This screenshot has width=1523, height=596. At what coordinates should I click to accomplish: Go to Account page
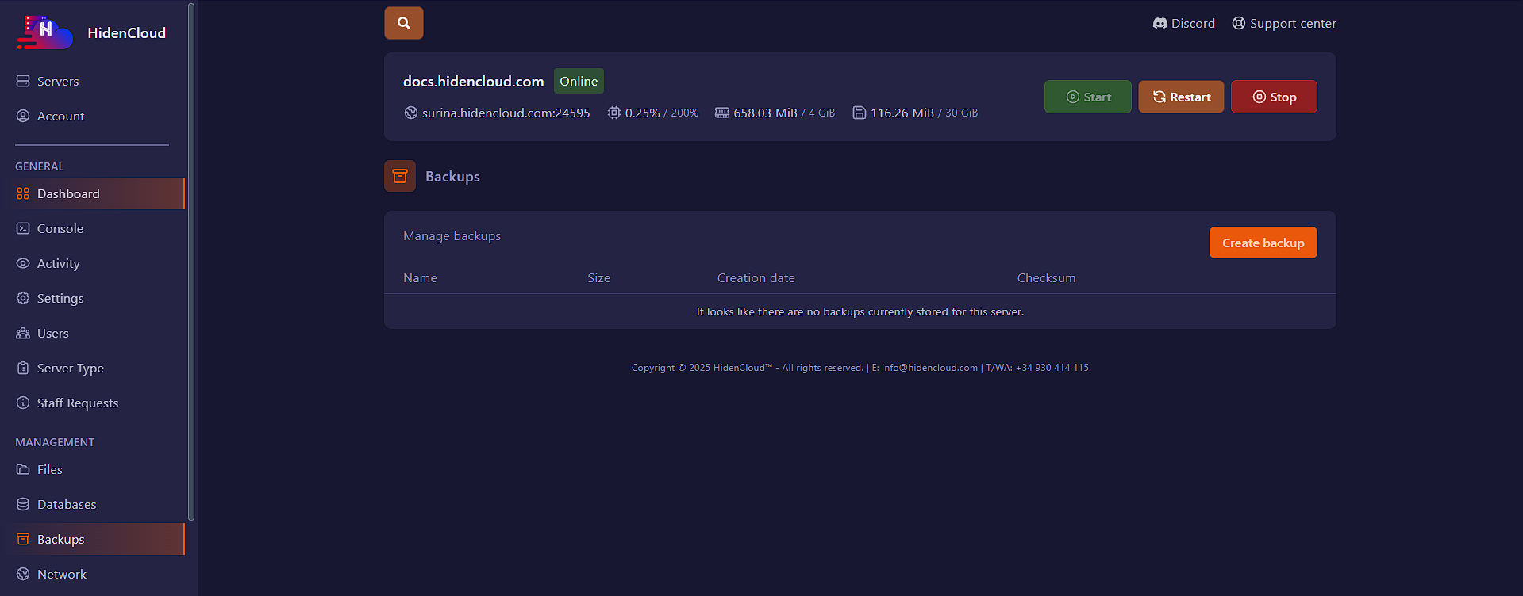60,116
